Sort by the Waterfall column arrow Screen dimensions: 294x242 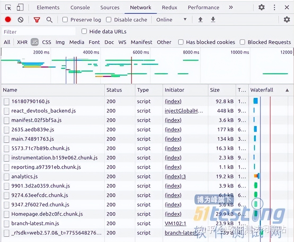pyautogui.click(x=287, y=90)
